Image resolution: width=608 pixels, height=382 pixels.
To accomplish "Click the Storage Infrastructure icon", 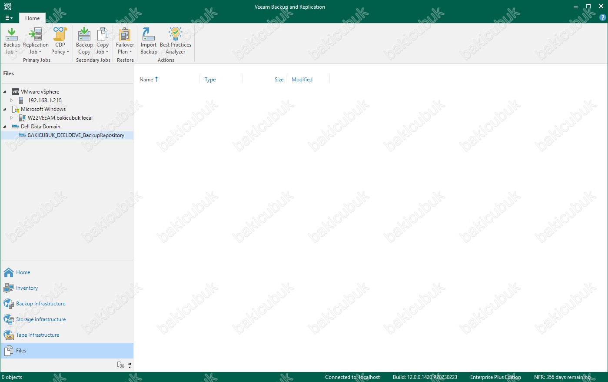I will (x=9, y=319).
